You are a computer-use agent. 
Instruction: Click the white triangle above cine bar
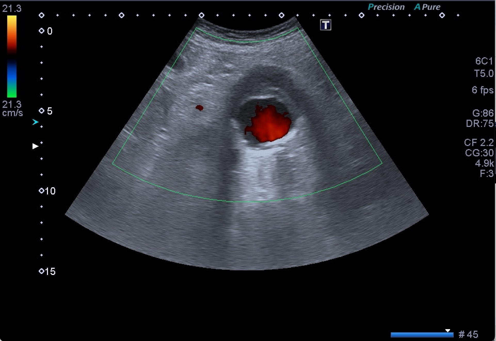coord(448,330)
